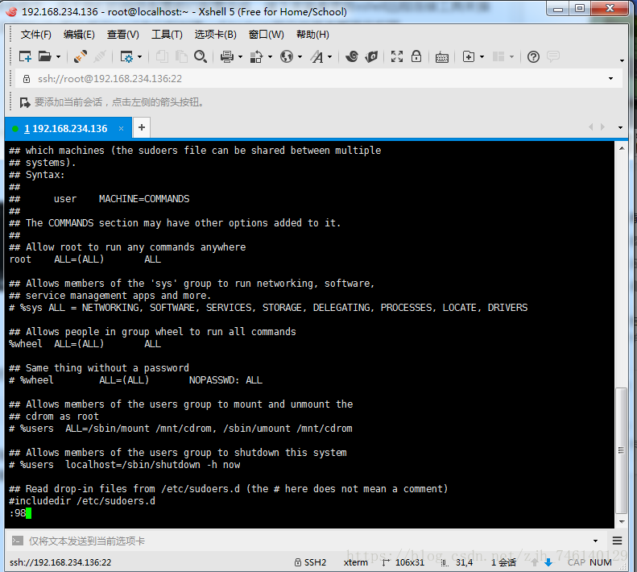The image size is (637, 572).
Task: Click the tab scroll left arrow
Action: [x=591, y=127]
